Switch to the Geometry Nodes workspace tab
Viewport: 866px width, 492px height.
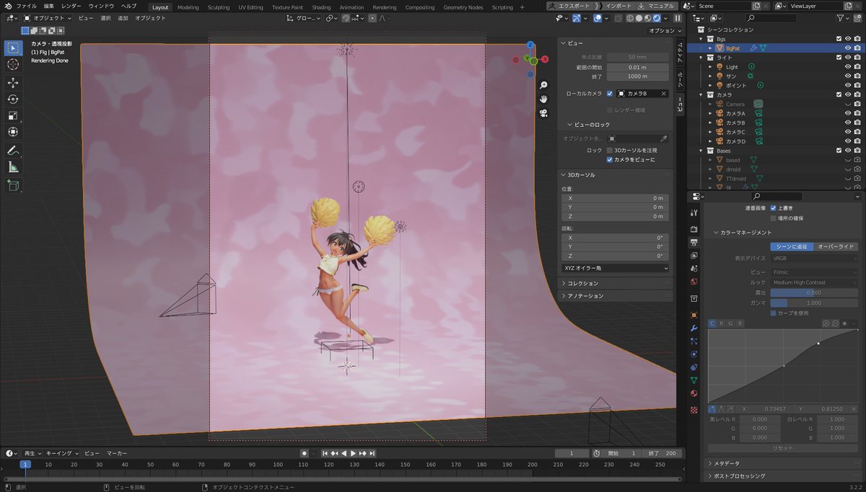[x=463, y=7]
